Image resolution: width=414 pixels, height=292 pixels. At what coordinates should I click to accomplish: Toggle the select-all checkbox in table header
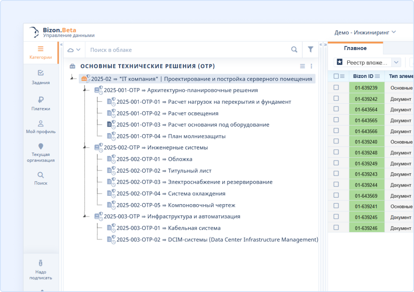[336, 76]
